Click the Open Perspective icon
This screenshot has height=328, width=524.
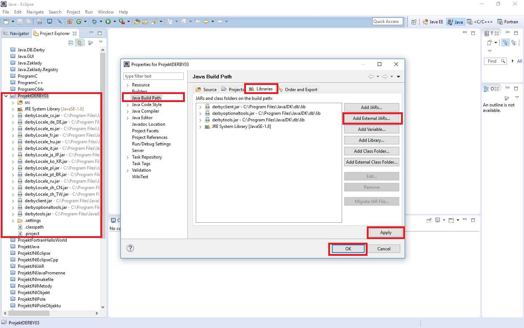pyautogui.click(x=414, y=22)
